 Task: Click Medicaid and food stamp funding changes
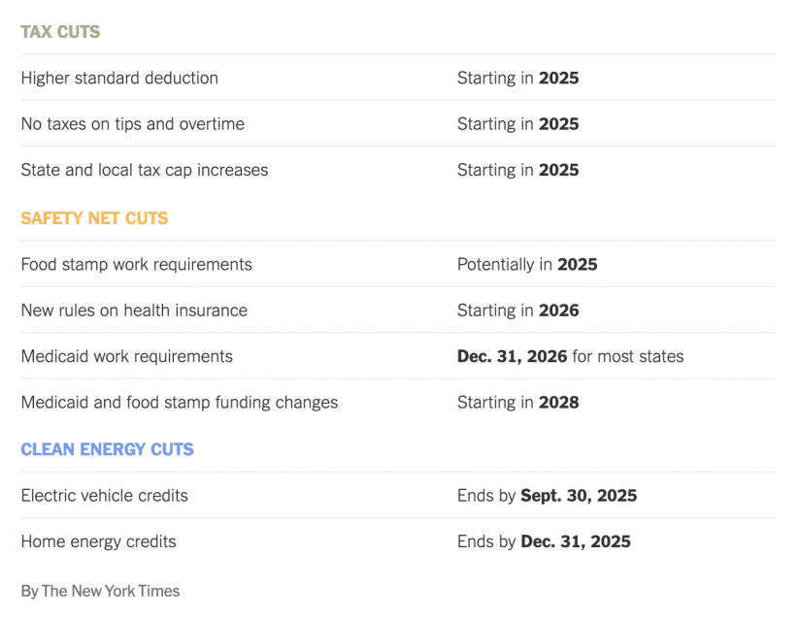(179, 403)
